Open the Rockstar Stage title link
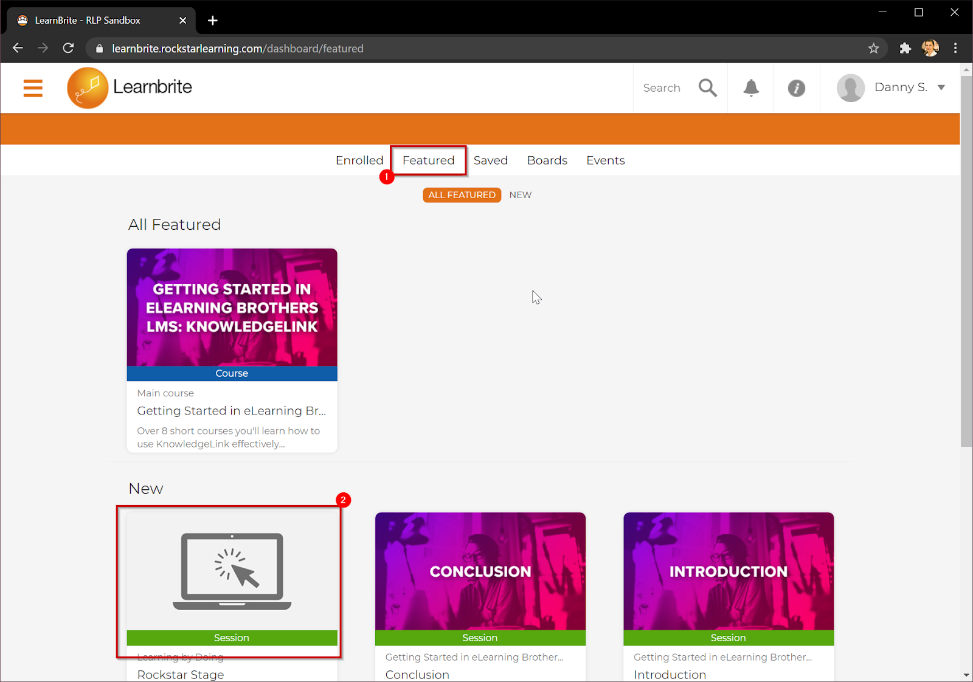This screenshot has height=682, width=973. tap(181, 675)
